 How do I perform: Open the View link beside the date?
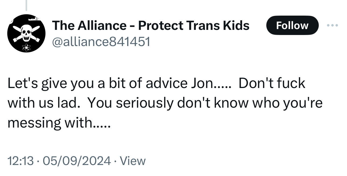point(133,161)
